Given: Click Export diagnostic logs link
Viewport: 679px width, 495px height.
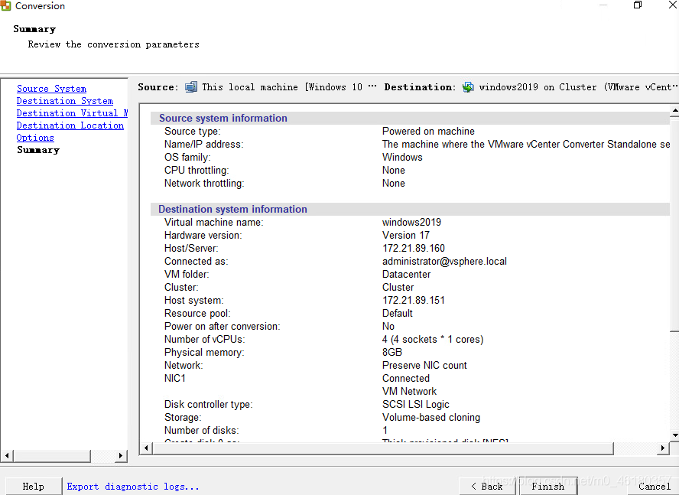Looking at the screenshot, I should [133, 487].
